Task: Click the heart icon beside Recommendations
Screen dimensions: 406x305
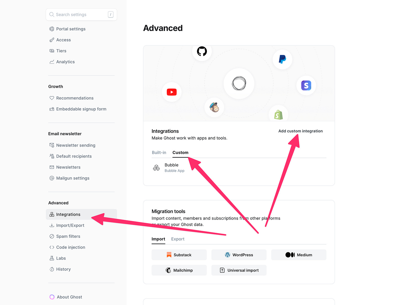Action: coord(52,98)
